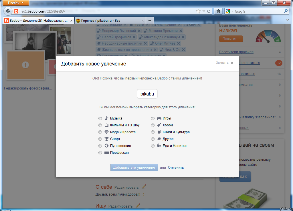
Task: Click the diamond icon for Мода и Красота
Action: (106, 132)
